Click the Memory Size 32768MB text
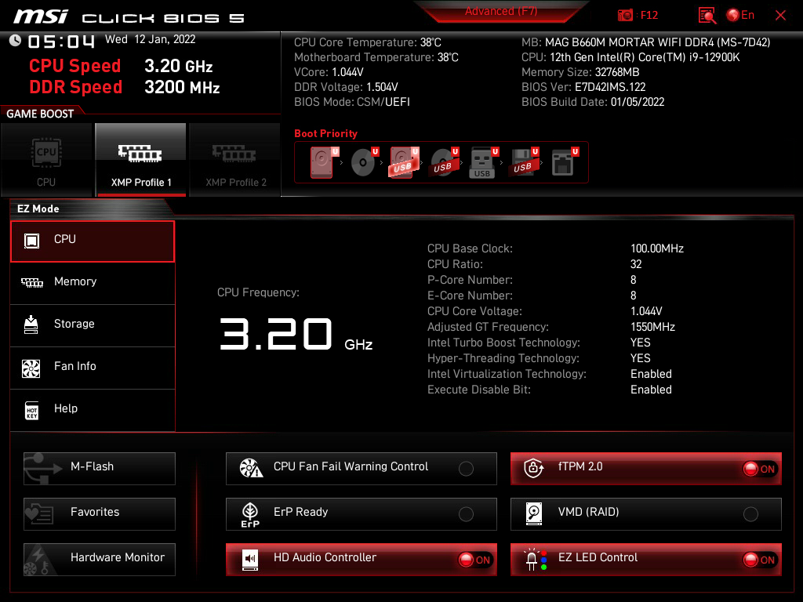Image resolution: width=803 pixels, height=602 pixels. [580, 72]
